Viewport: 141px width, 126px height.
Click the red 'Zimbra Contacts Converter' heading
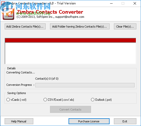click(50, 12)
